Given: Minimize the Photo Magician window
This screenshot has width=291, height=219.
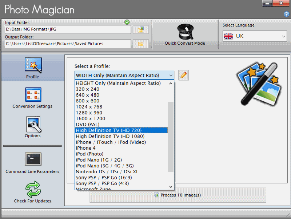Looking at the screenshot, I should tap(267, 3).
